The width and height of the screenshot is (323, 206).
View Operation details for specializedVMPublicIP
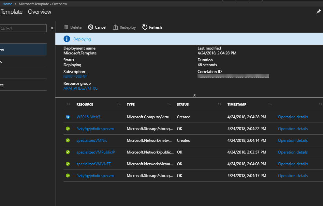click(293, 152)
